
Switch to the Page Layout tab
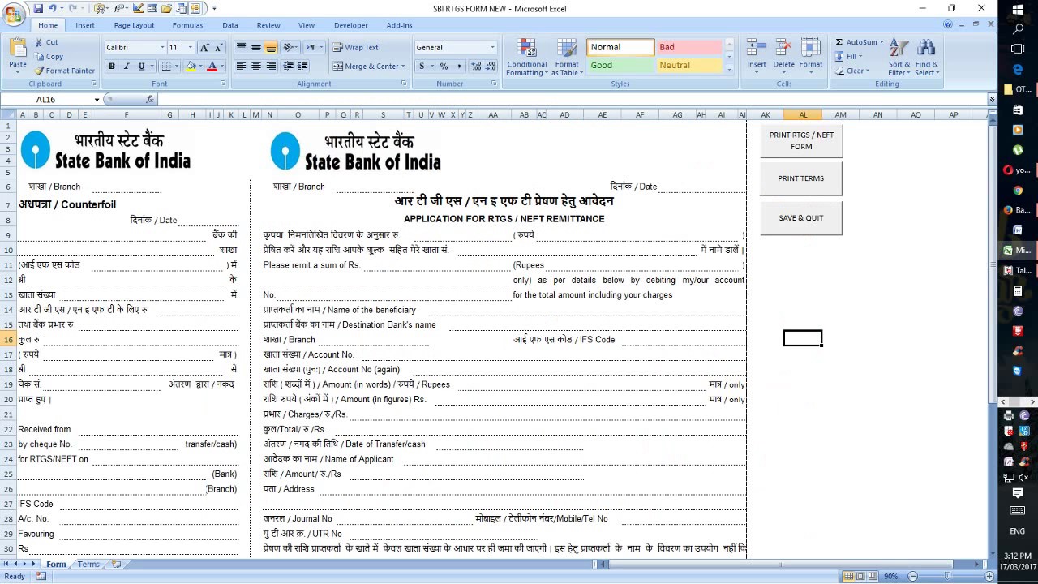(134, 25)
